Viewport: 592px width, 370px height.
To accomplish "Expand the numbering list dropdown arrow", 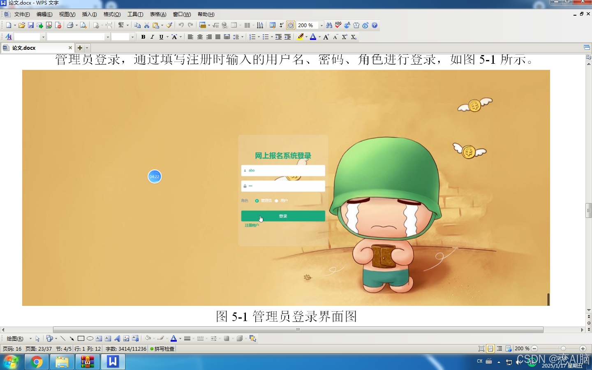I will [x=259, y=37].
